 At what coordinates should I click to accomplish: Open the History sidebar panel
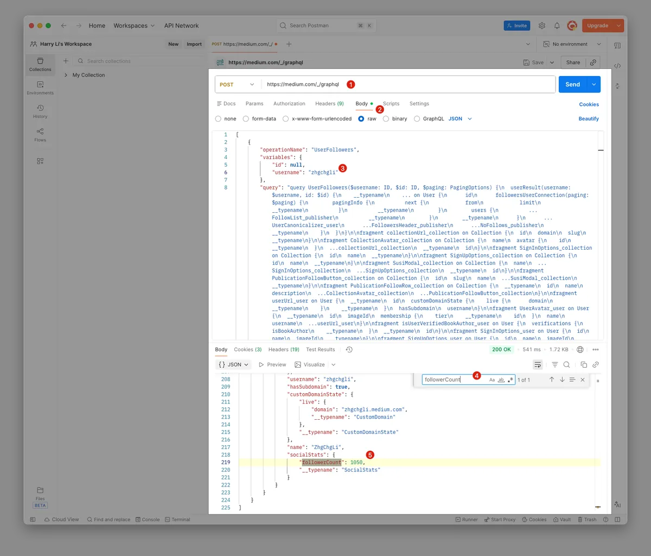[x=40, y=111]
